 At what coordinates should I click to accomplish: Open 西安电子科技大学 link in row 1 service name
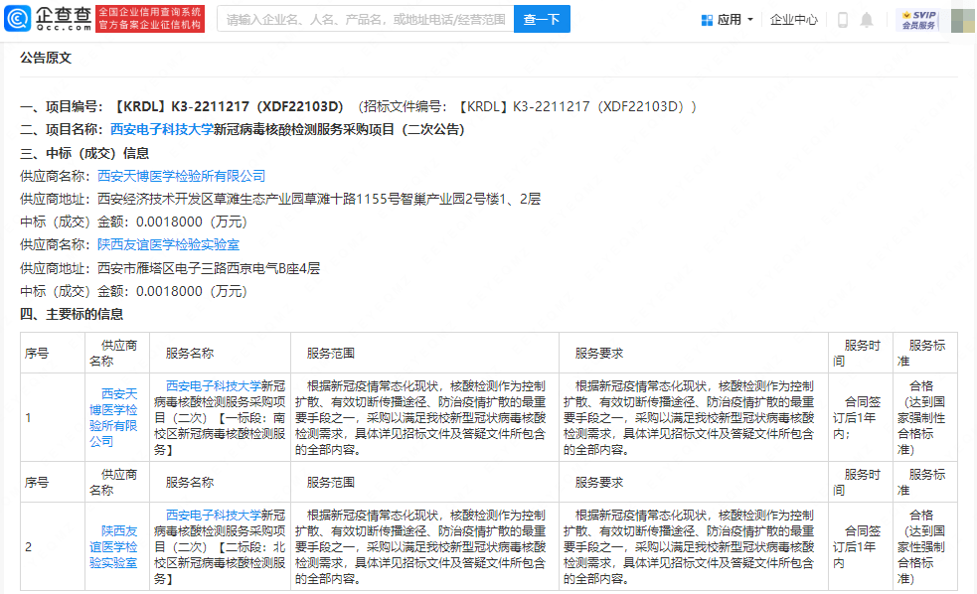(213, 386)
